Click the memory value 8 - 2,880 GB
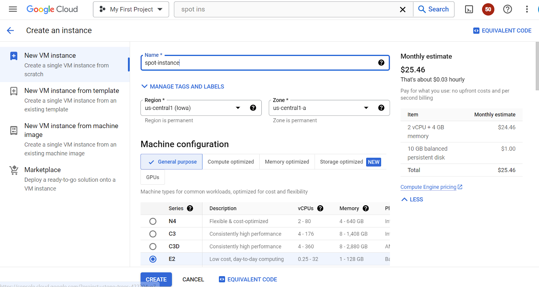 tap(353, 247)
